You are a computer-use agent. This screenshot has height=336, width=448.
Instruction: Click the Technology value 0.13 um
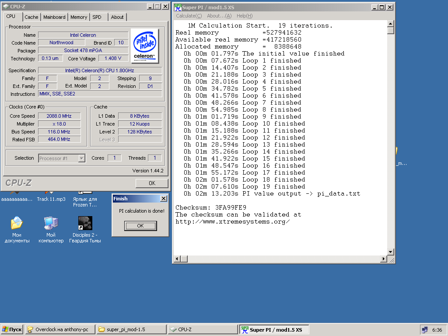50,58
